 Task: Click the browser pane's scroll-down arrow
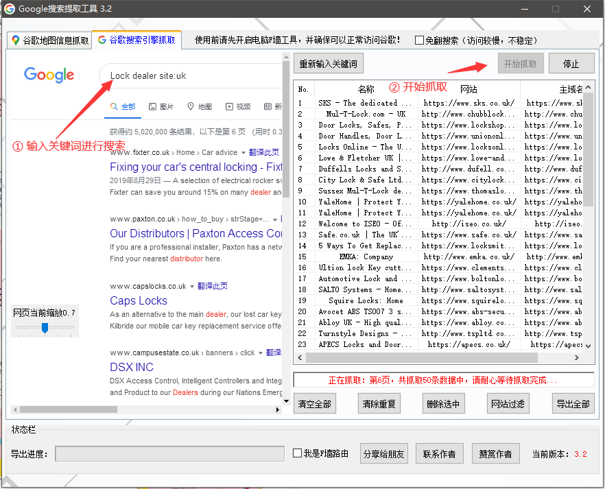(x=286, y=401)
